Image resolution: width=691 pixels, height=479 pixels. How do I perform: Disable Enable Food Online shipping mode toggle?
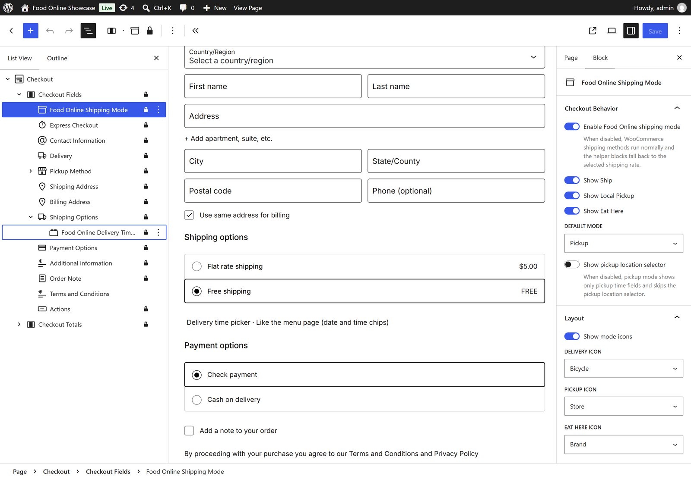572,127
